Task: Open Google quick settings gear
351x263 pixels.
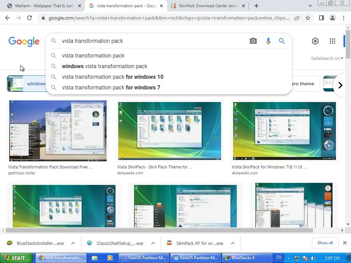Action: (315, 41)
